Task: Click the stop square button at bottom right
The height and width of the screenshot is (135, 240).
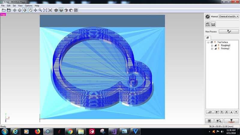Action: coord(209,121)
